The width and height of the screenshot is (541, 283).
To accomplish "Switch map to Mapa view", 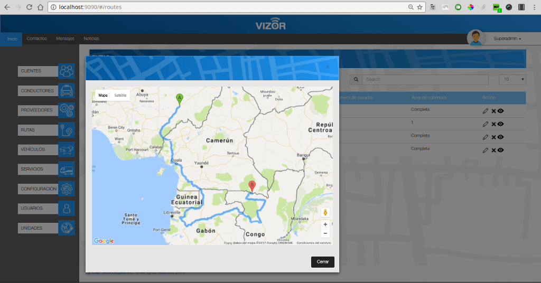I will pyautogui.click(x=103, y=96).
